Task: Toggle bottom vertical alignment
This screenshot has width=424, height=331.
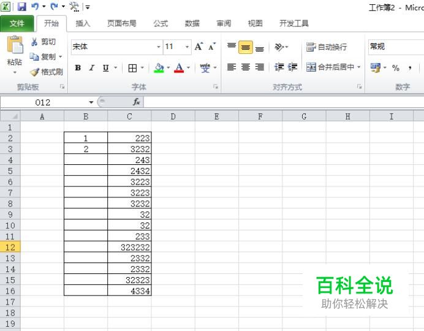Action: coord(260,47)
